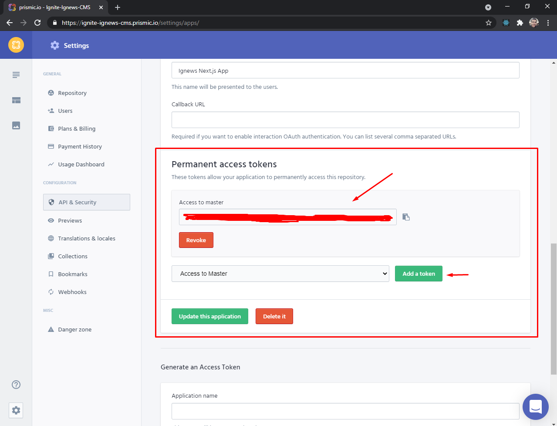Click the bottom Application name input field
557x426 pixels.
pyautogui.click(x=345, y=411)
